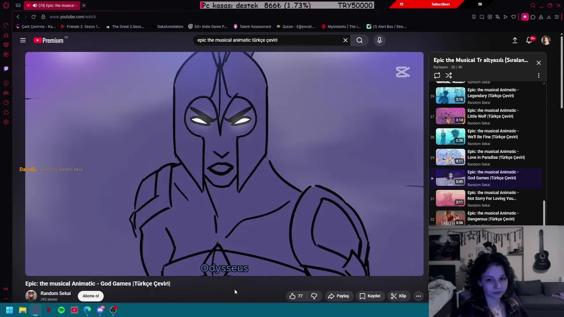Open Spotify from taskbar

pyautogui.click(x=61, y=310)
